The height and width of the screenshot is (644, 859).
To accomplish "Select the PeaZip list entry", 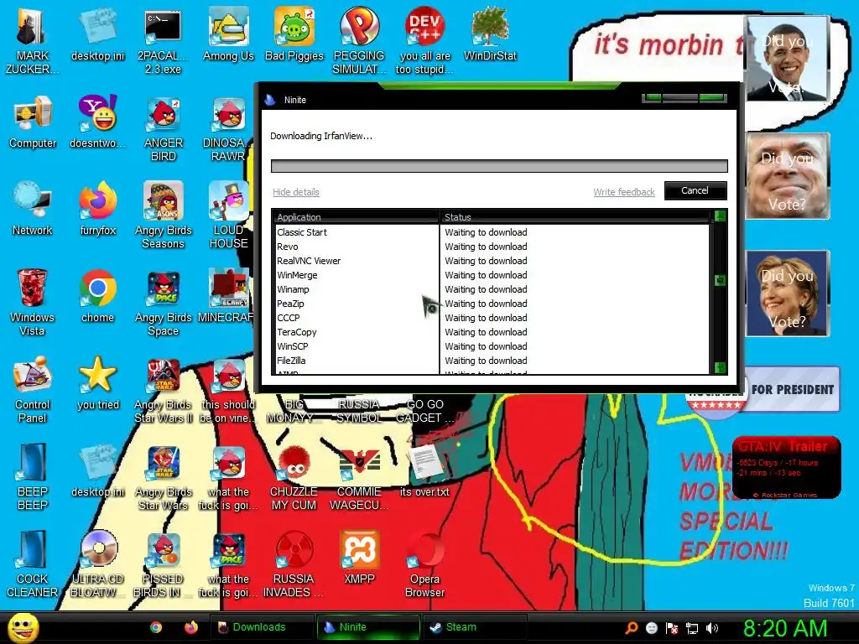I will point(491,304).
